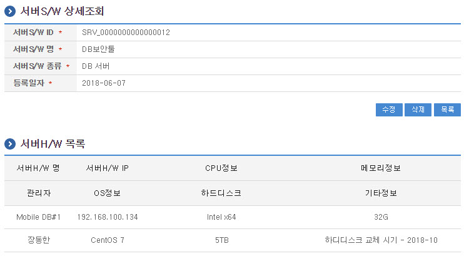Click the OS정보 column header
Image resolution: width=464 pixels, height=256 pixels.
107,193
